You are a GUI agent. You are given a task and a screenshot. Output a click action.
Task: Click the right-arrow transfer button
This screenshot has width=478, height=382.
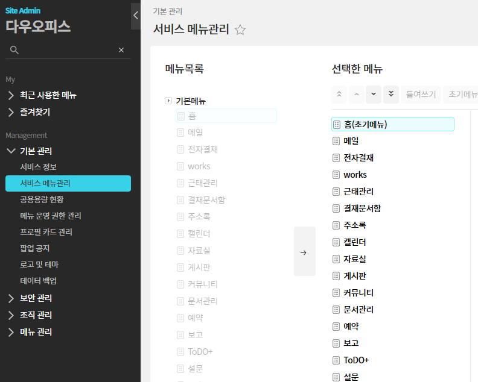pos(304,252)
